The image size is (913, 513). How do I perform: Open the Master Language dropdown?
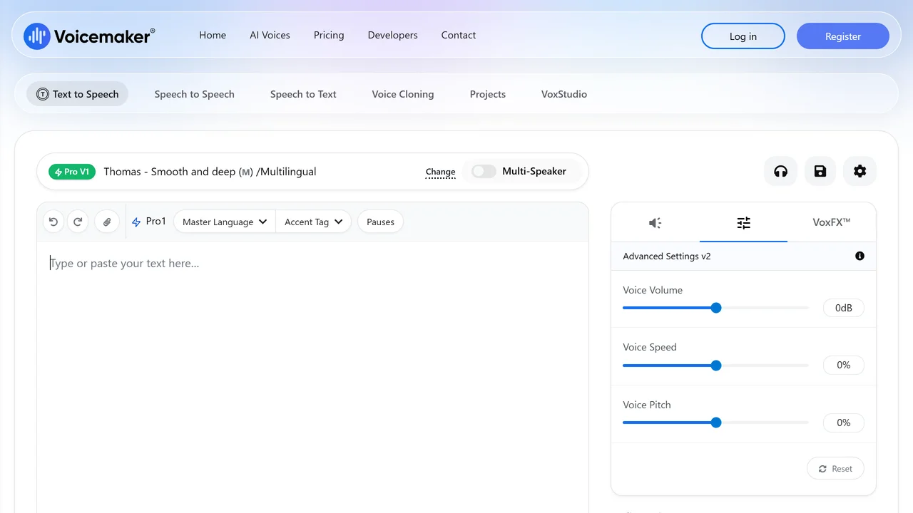pos(225,222)
